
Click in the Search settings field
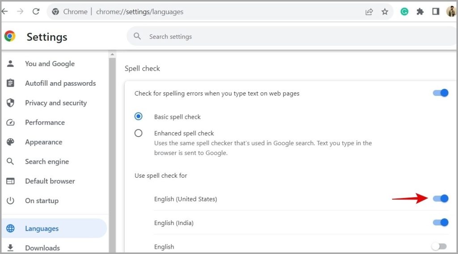coord(292,37)
